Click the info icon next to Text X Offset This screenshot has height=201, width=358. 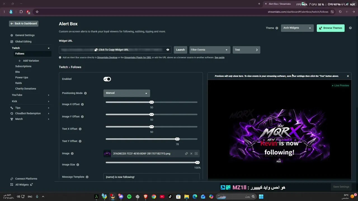pos(80,129)
